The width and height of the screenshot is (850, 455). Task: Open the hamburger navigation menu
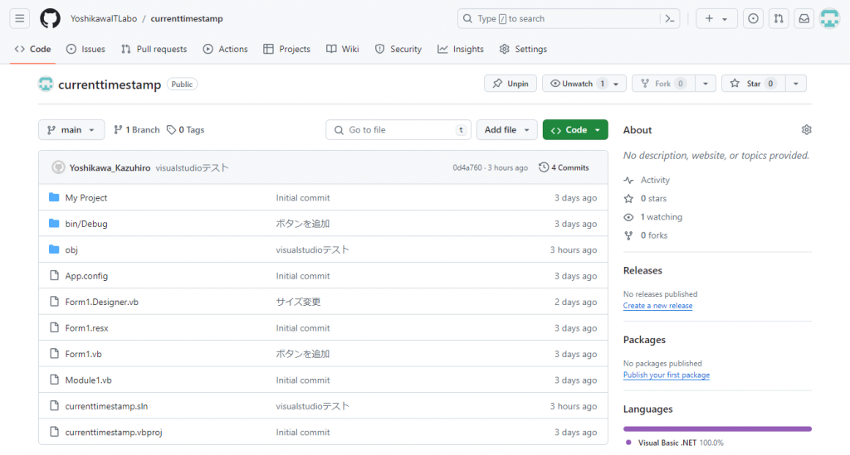point(21,18)
